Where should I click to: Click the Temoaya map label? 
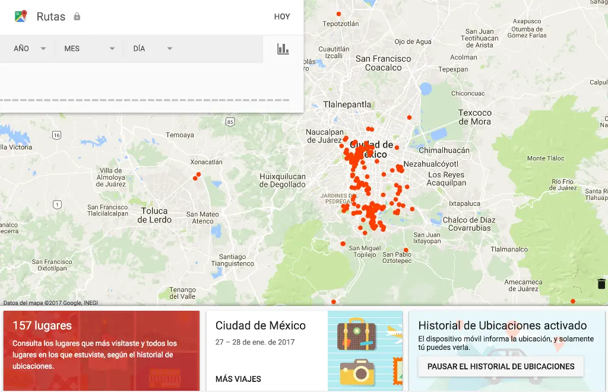click(x=180, y=135)
